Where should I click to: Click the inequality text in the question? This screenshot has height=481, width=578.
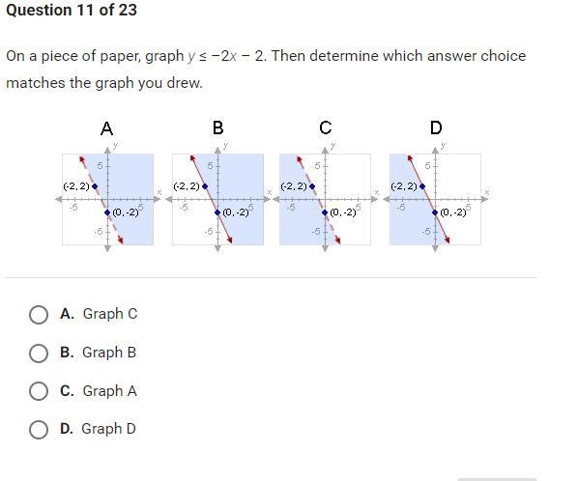(x=226, y=56)
